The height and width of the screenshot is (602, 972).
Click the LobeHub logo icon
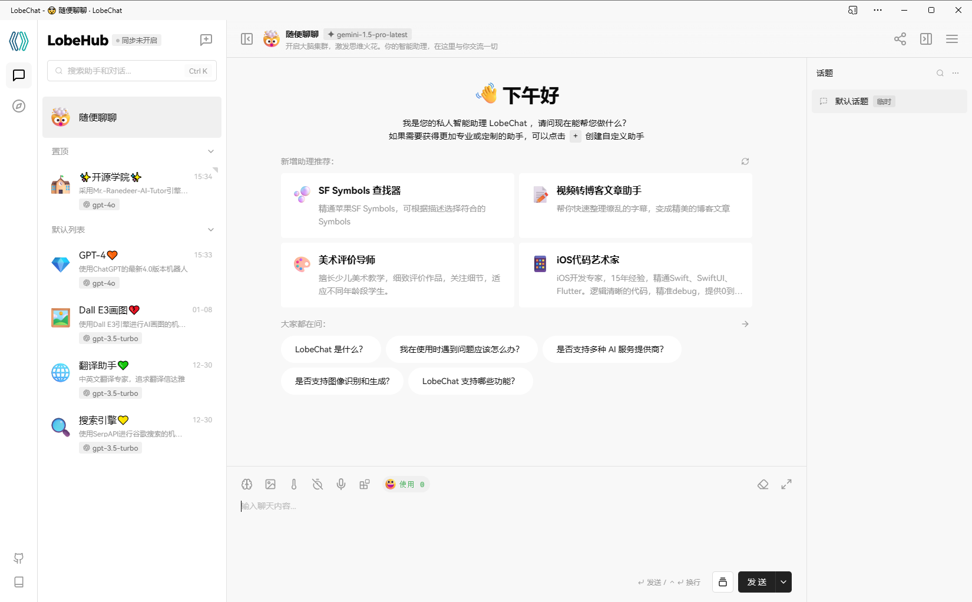click(19, 41)
